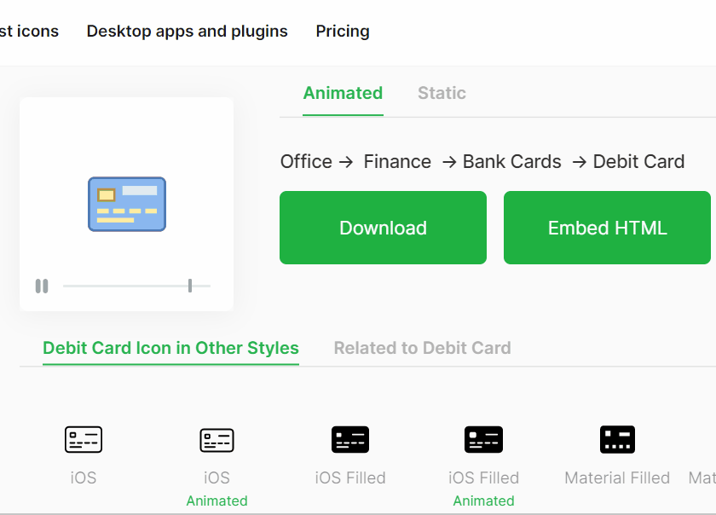Show the Related to Debit Card tab
The height and width of the screenshot is (515, 716).
pos(422,348)
